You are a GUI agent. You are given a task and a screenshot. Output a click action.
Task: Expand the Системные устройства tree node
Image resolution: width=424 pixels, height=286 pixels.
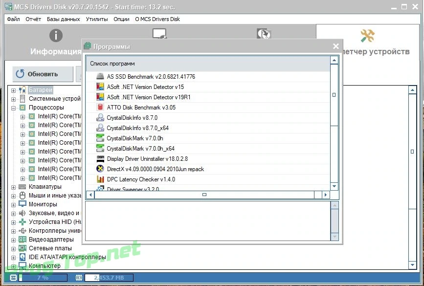[13, 99]
